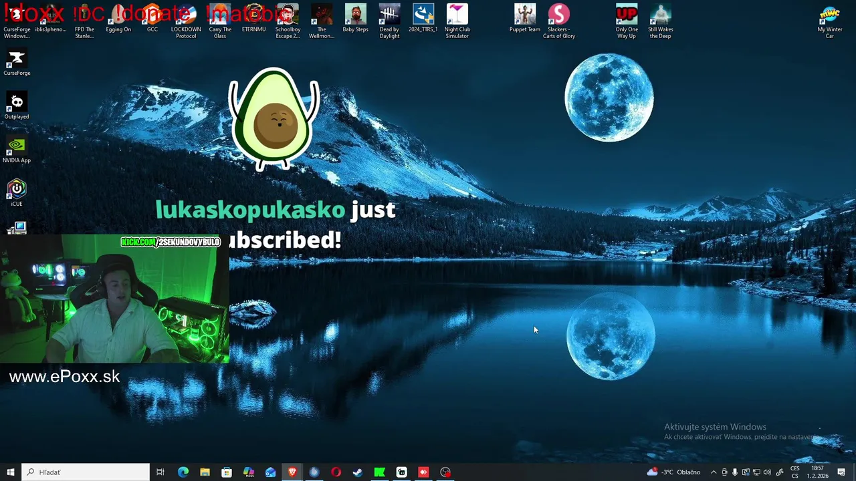Open Kick app green K taskbar icon
Screen dimensions: 856x481
379,472
